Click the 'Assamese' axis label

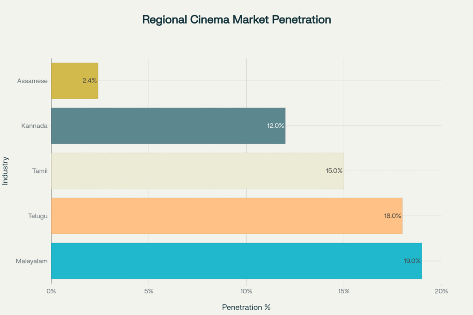32,81
